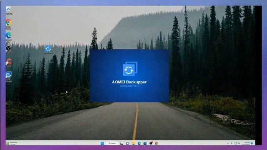The image size is (267, 150).
Task: Open the OBS Studio desktop shortcut
Action: [8, 50]
